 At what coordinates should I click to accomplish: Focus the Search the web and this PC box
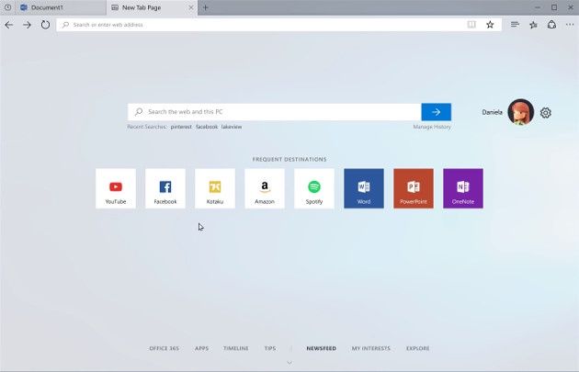275,112
